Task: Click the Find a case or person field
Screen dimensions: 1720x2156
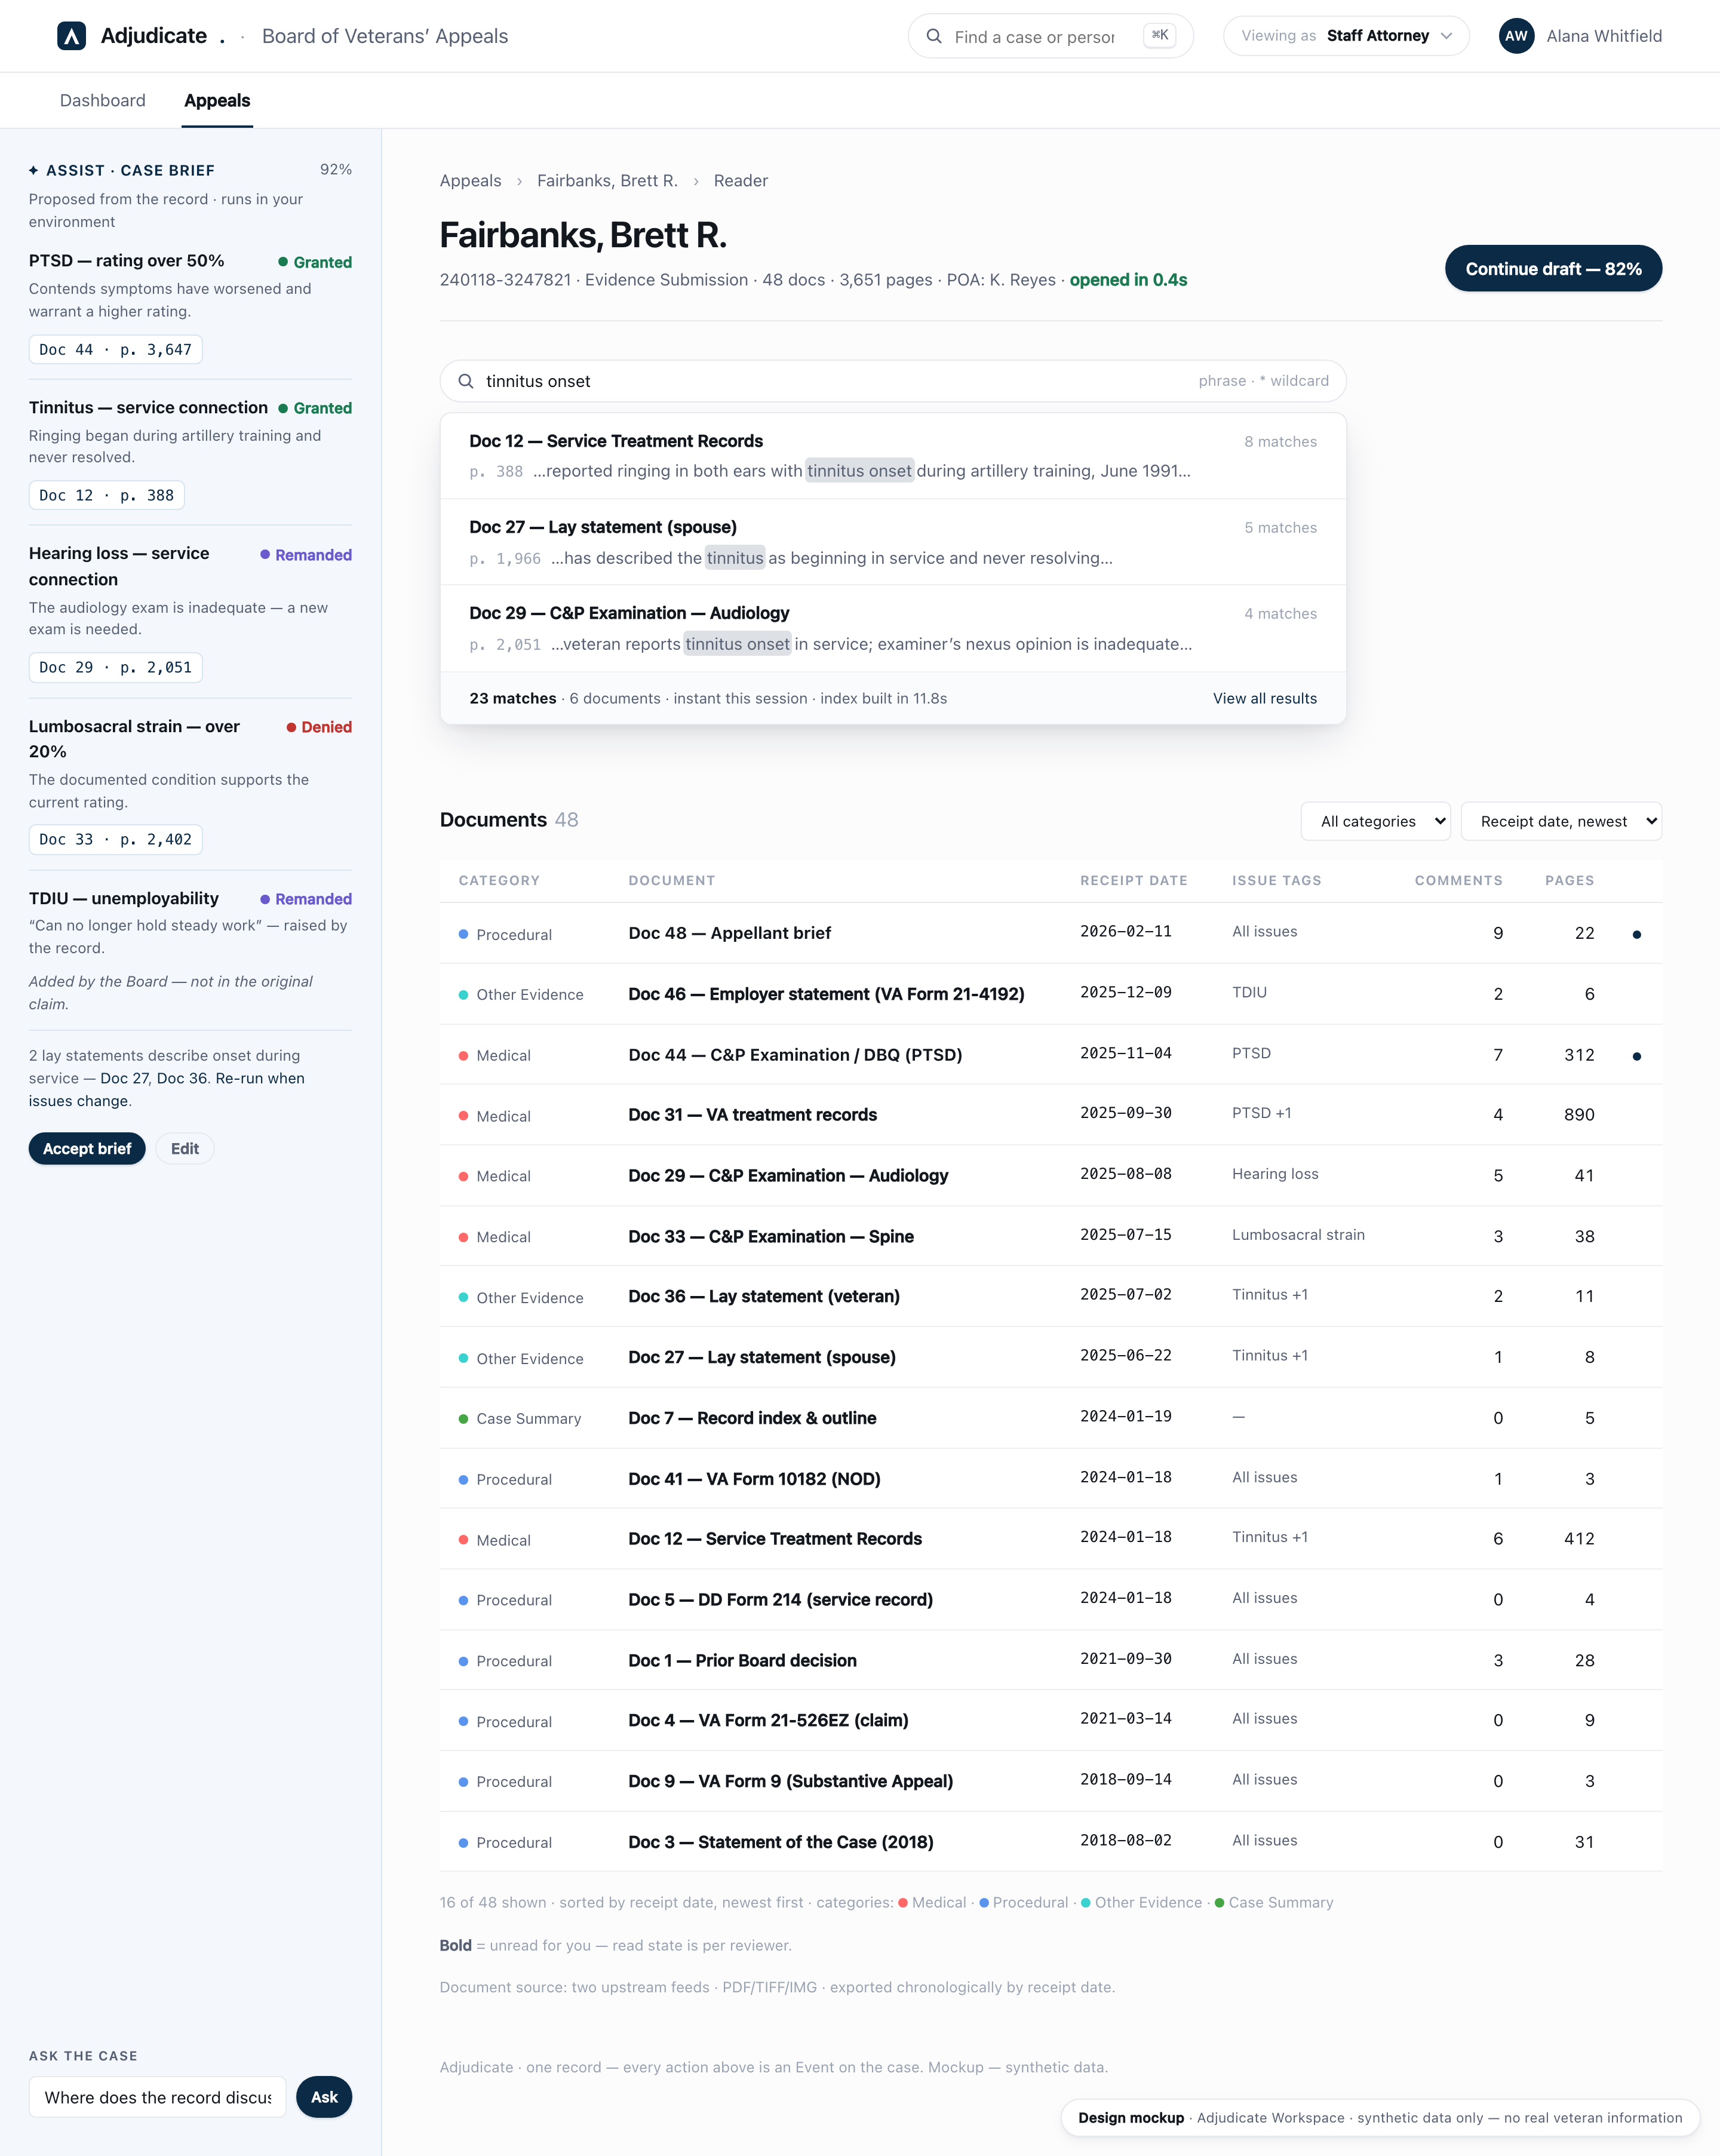Action: (1051, 36)
